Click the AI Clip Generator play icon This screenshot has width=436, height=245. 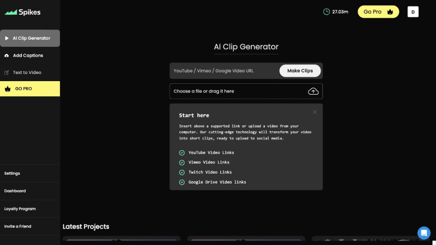click(7, 38)
